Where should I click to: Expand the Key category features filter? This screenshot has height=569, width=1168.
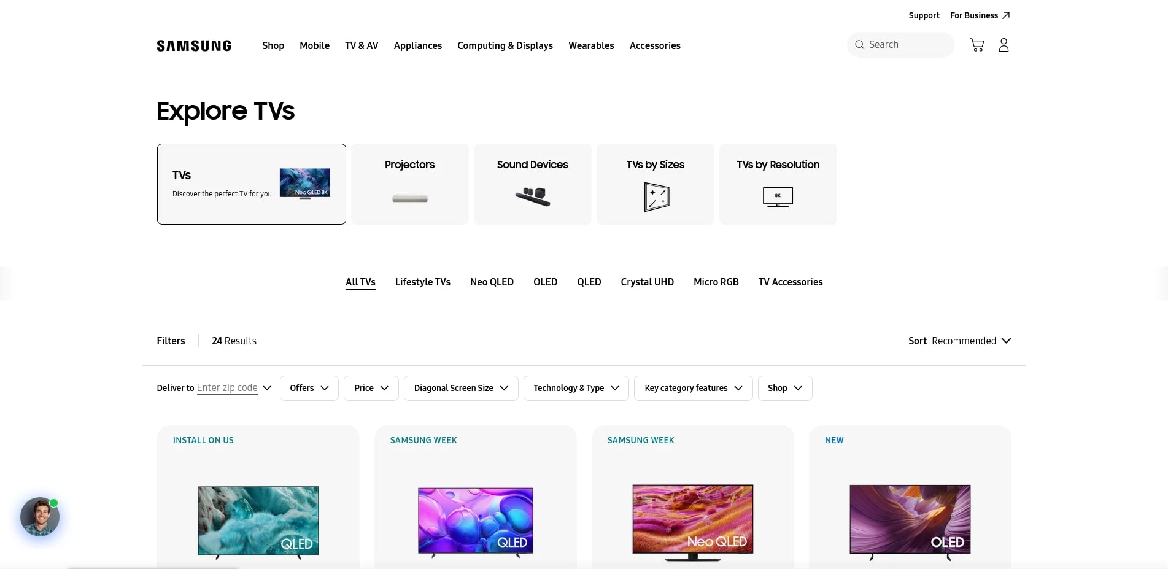point(693,388)
